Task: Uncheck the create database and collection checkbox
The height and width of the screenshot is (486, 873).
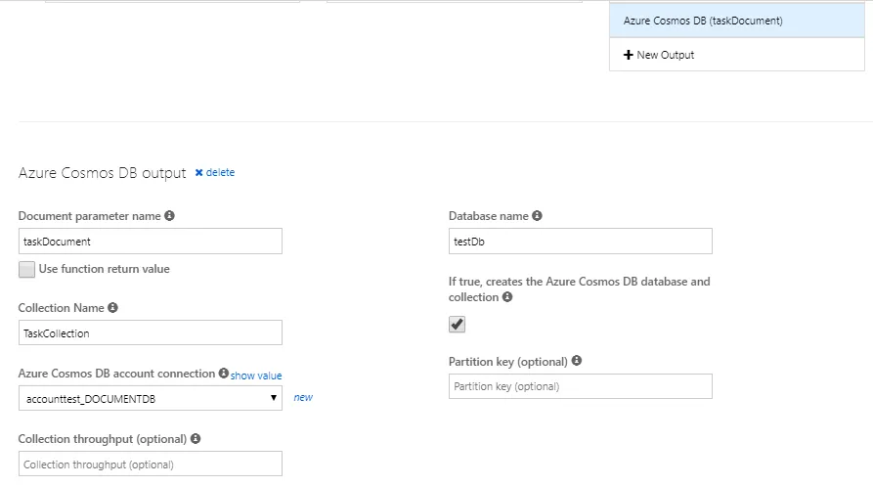Action: 457,324
